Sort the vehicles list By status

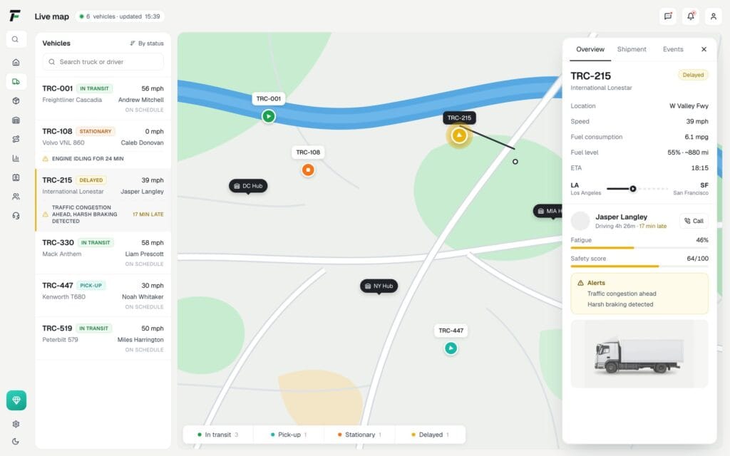click(x=147, y=43)
